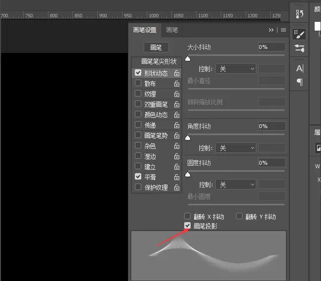The height and width of the screenshot is (281, 321).
Task: Select 画笔笔尖形状 section
Action: coord(157,61)
